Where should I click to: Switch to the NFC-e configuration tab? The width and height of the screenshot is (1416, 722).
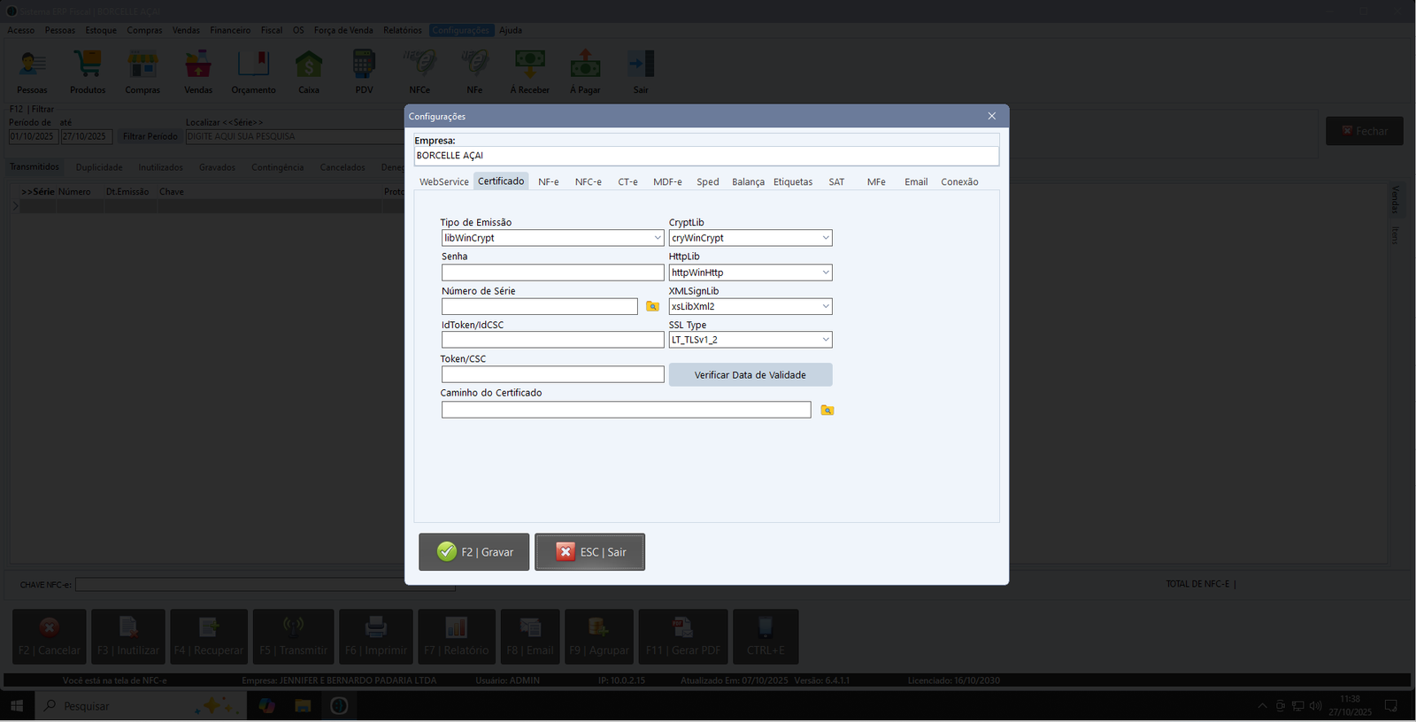pyautogui.click(x=588, y=181)
